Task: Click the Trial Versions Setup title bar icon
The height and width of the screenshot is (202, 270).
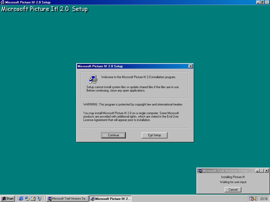Action: (200, 171)
